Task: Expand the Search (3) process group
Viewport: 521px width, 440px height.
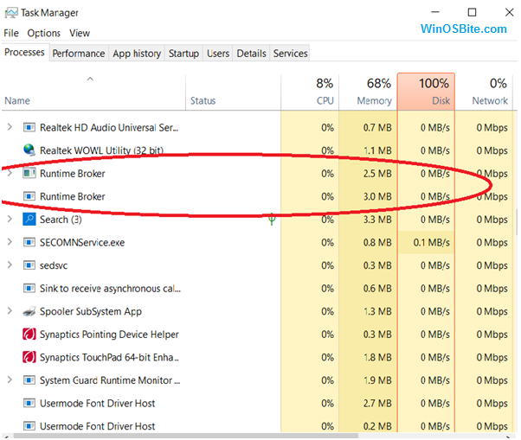Action: click(x=10, y=219)
